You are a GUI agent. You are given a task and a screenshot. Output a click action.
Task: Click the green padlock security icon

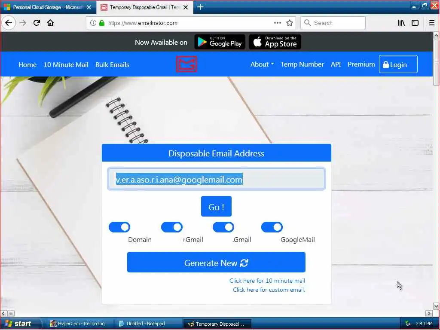pyautogui.click(x=102, y=23)
